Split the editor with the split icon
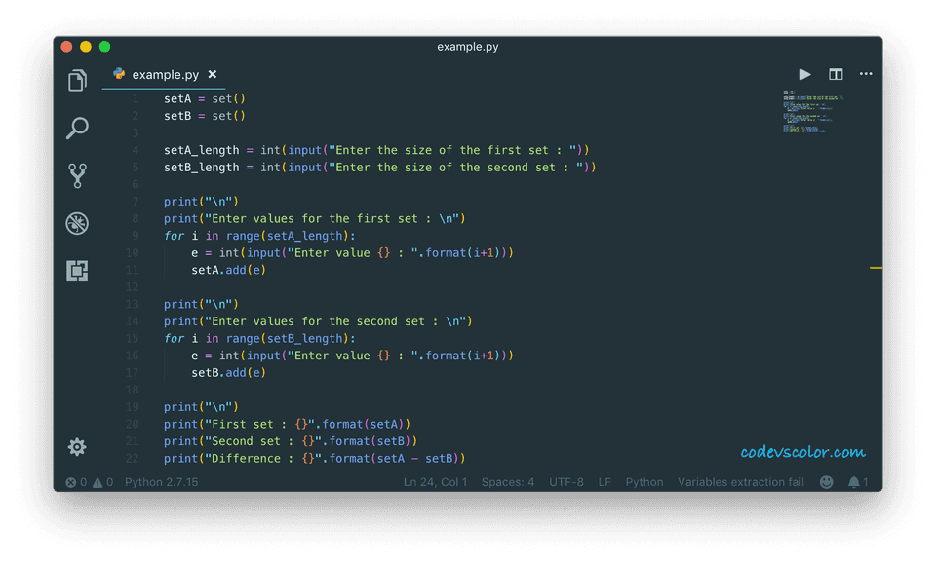 (835, 74)
